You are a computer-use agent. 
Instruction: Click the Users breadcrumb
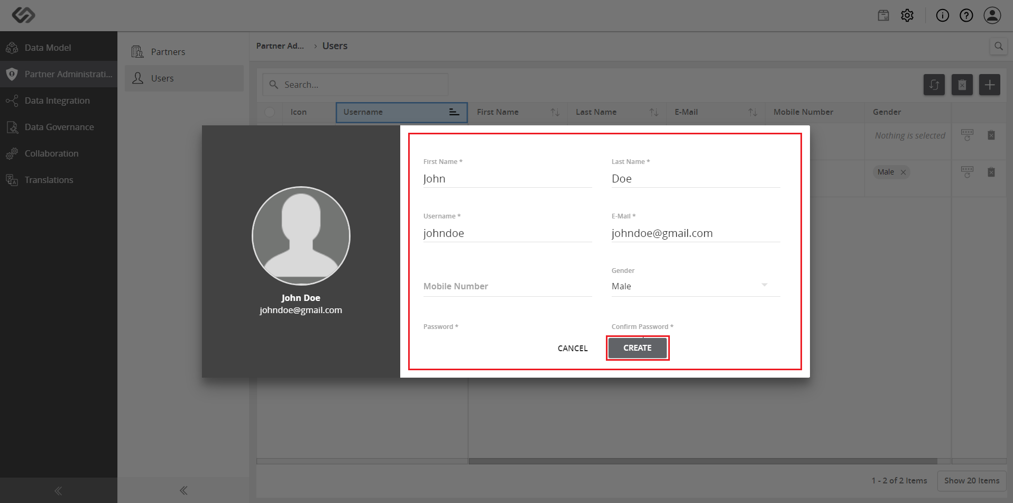[335, 46]
